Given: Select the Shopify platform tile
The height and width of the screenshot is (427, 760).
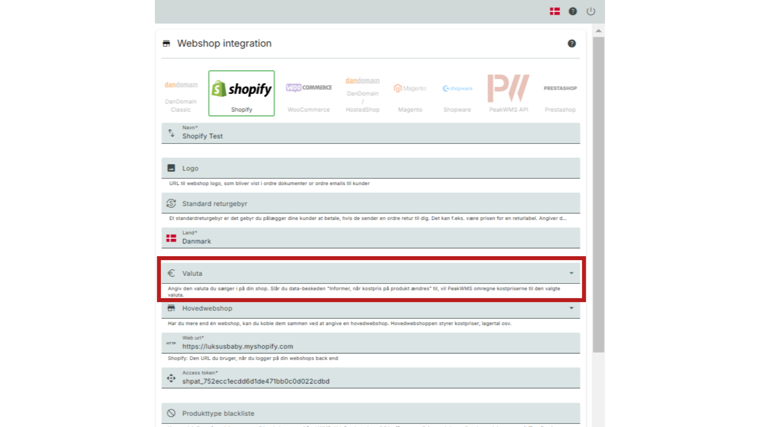Looking at the screenshot, I should [241, 93].
